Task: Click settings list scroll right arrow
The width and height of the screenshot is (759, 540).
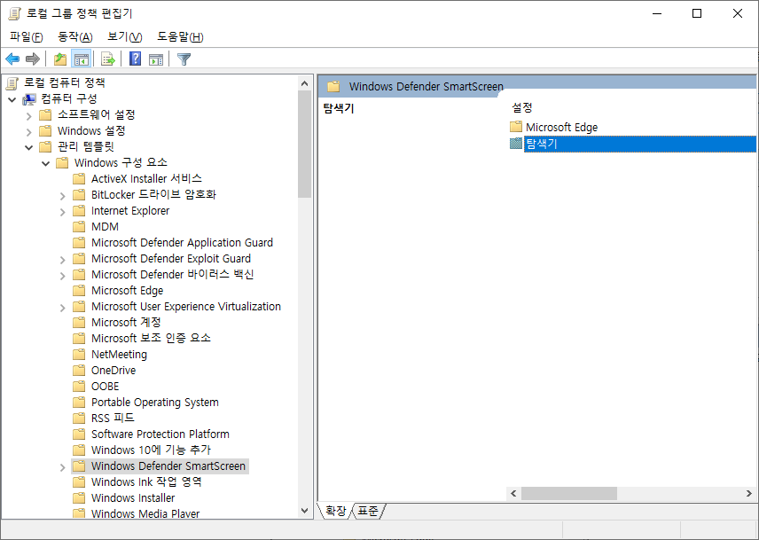Action: tap(749, 494)
